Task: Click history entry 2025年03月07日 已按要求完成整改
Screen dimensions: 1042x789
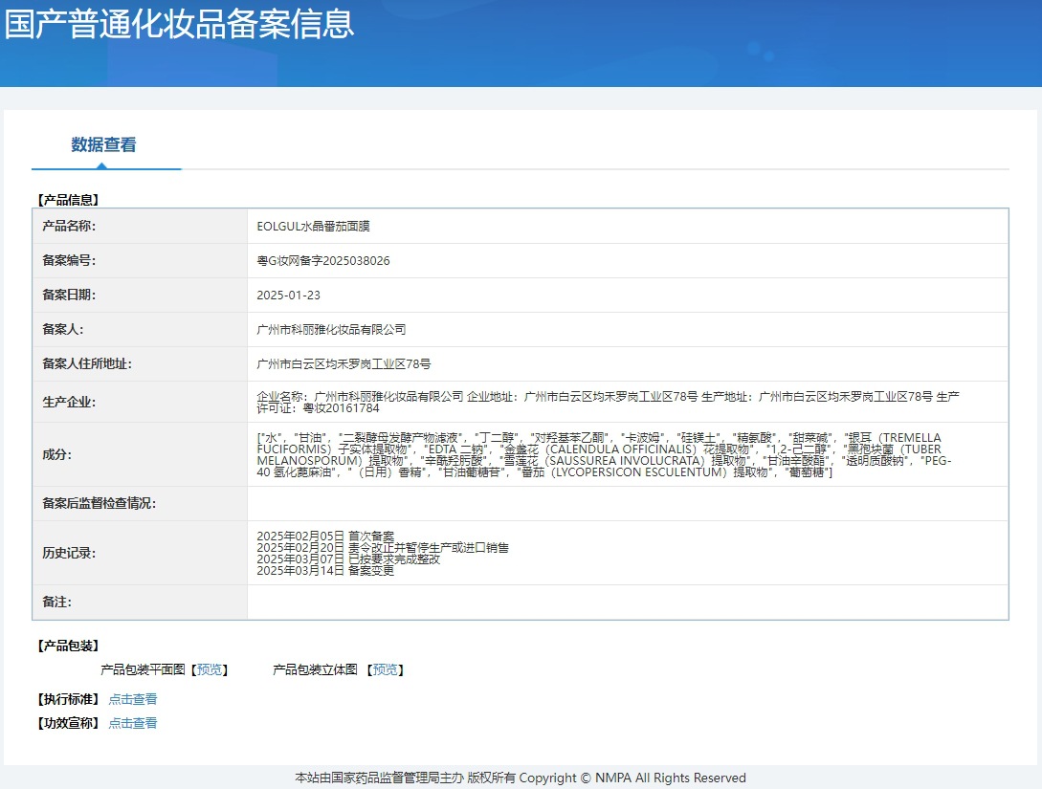Action: pyautogui.click(x=348, y=559)
